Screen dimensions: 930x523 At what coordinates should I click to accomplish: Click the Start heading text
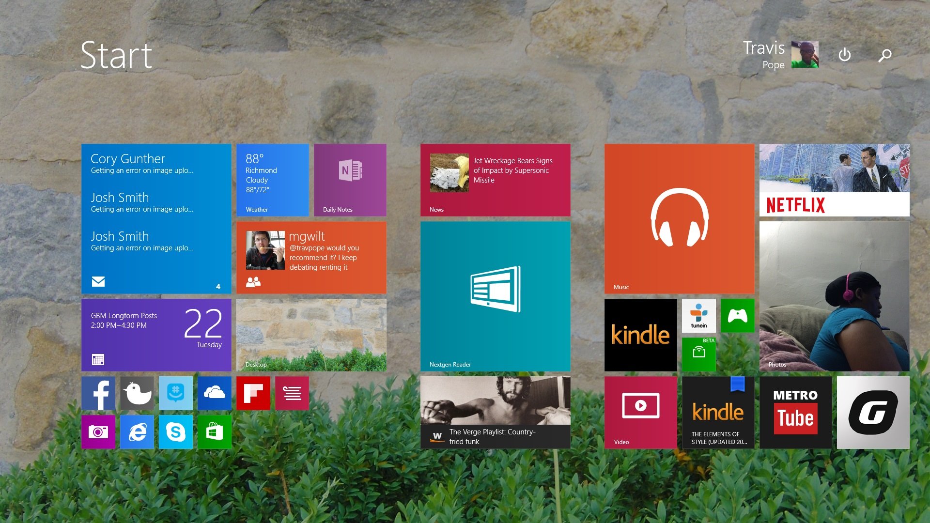116,55
